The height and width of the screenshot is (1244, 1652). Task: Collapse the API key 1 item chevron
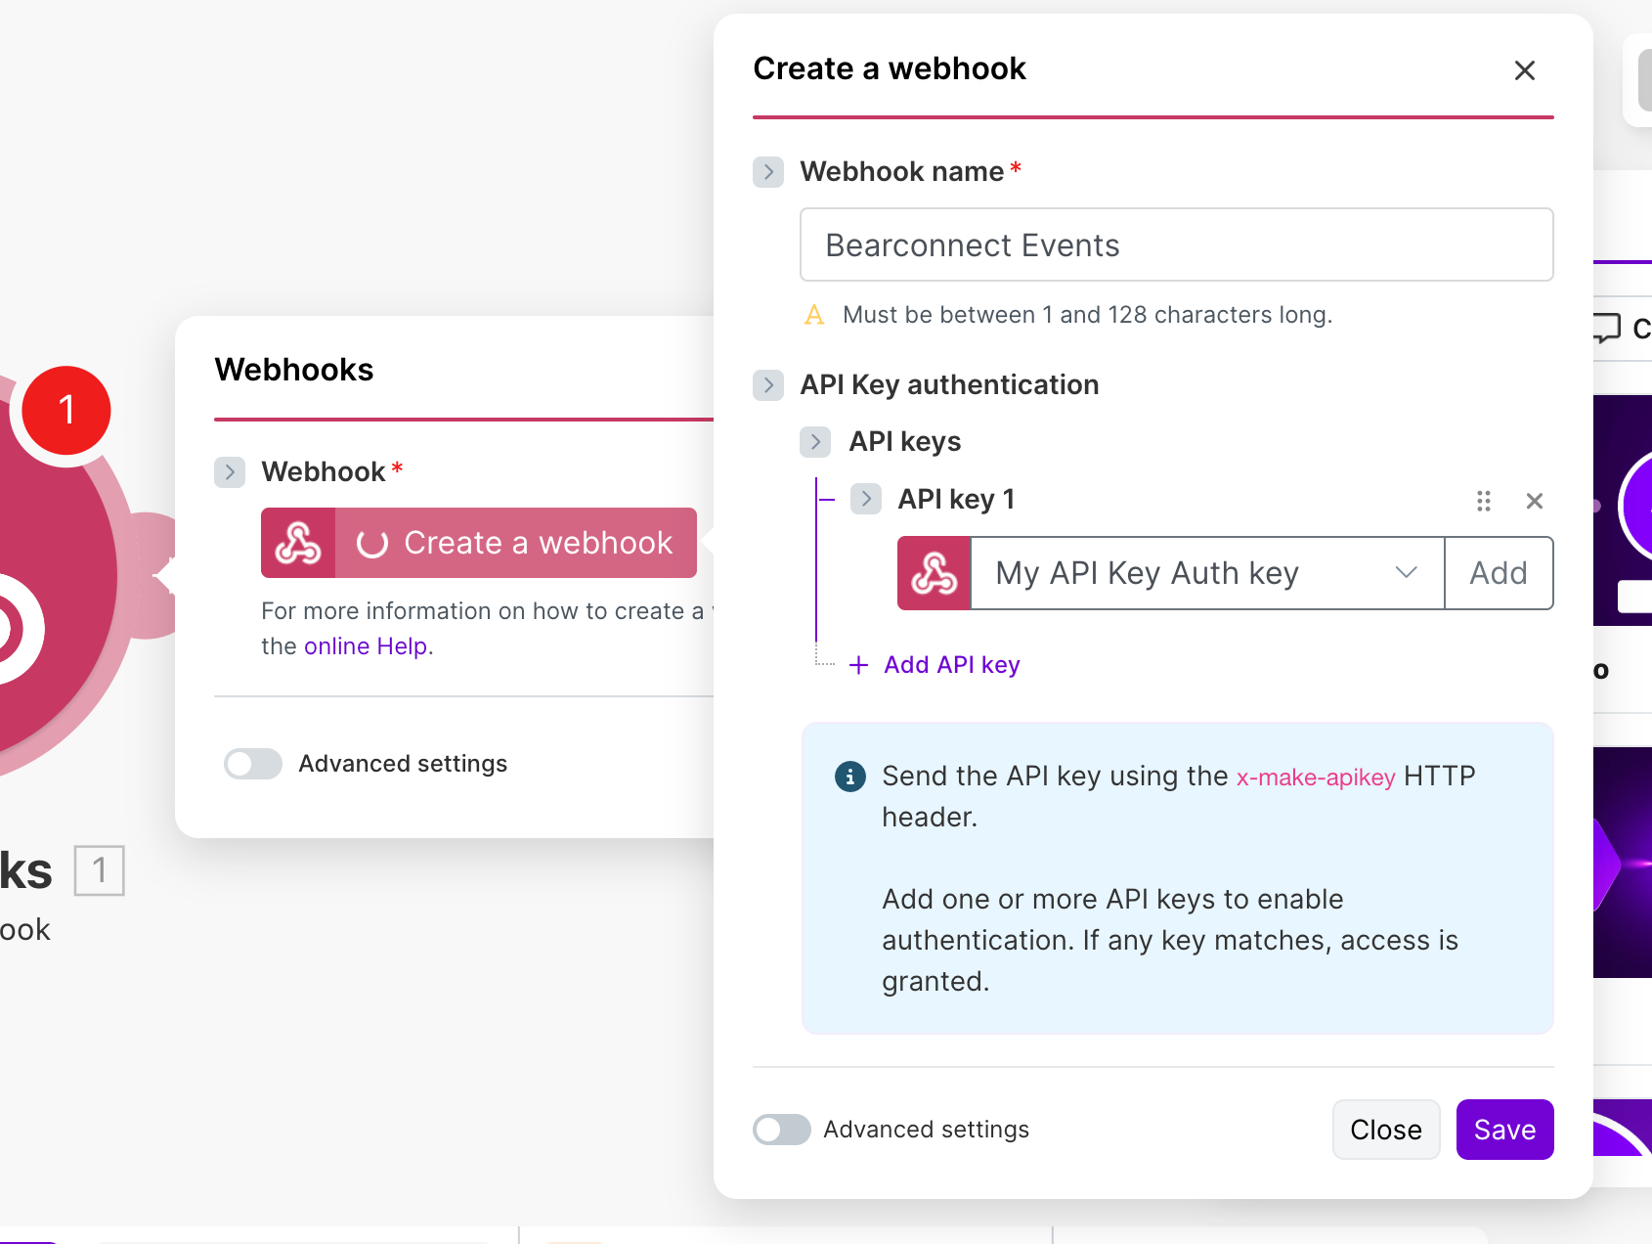tap(865, 500)
